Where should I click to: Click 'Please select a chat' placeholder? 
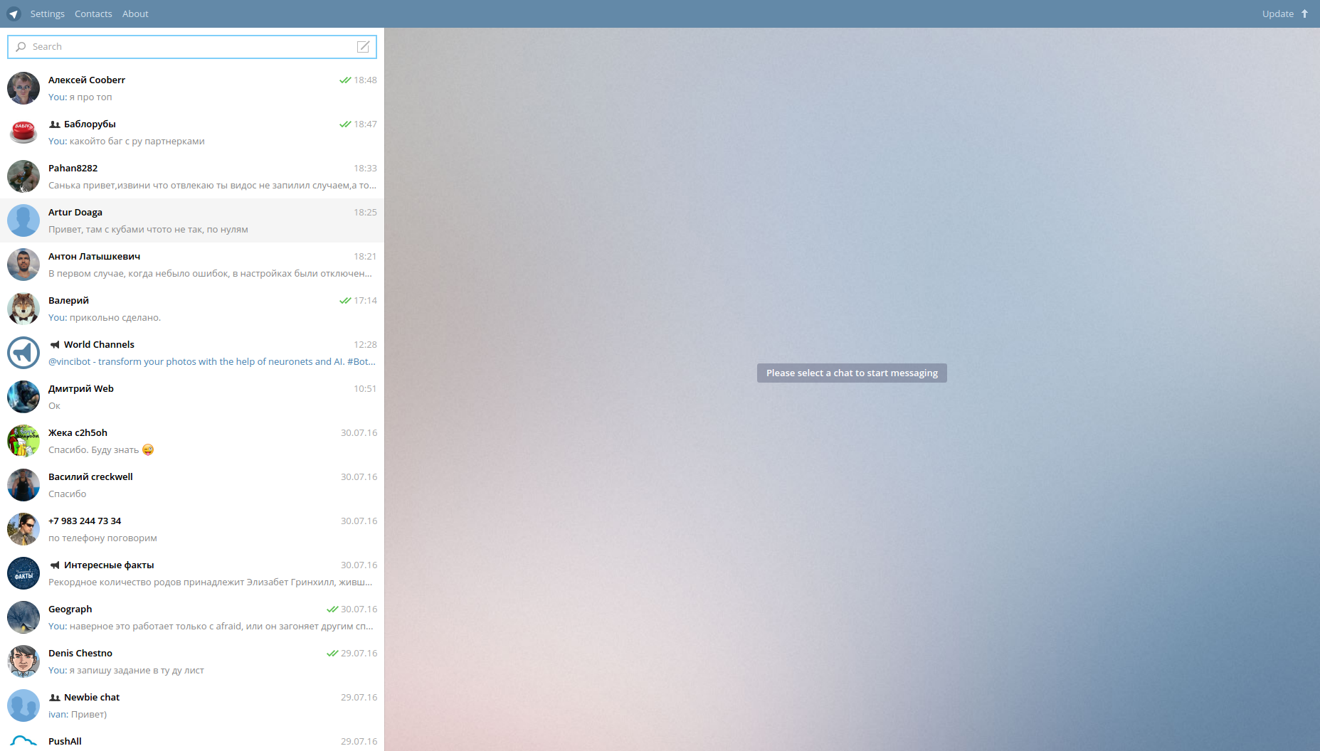coord(852,373)
